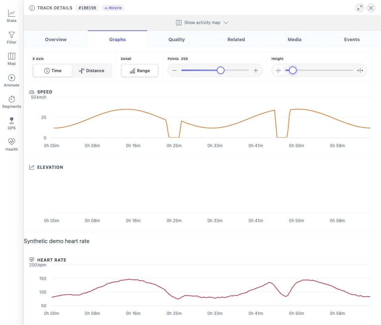Decrease points with the minus button

tap(174, 70)
